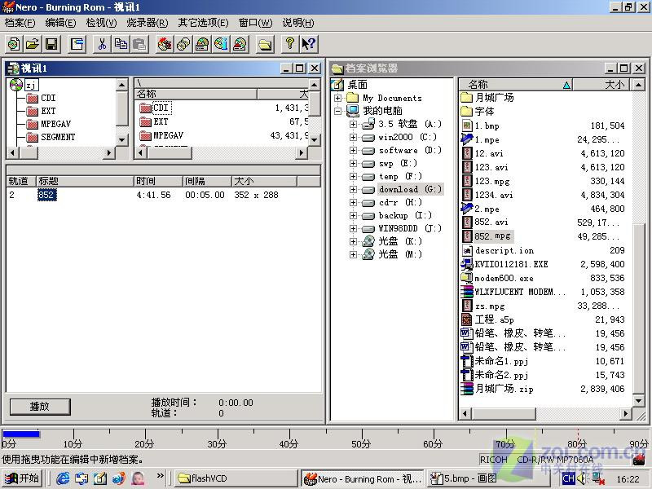
Task: Eject disc using the eject toolbar icon
Action: point(240,44)
